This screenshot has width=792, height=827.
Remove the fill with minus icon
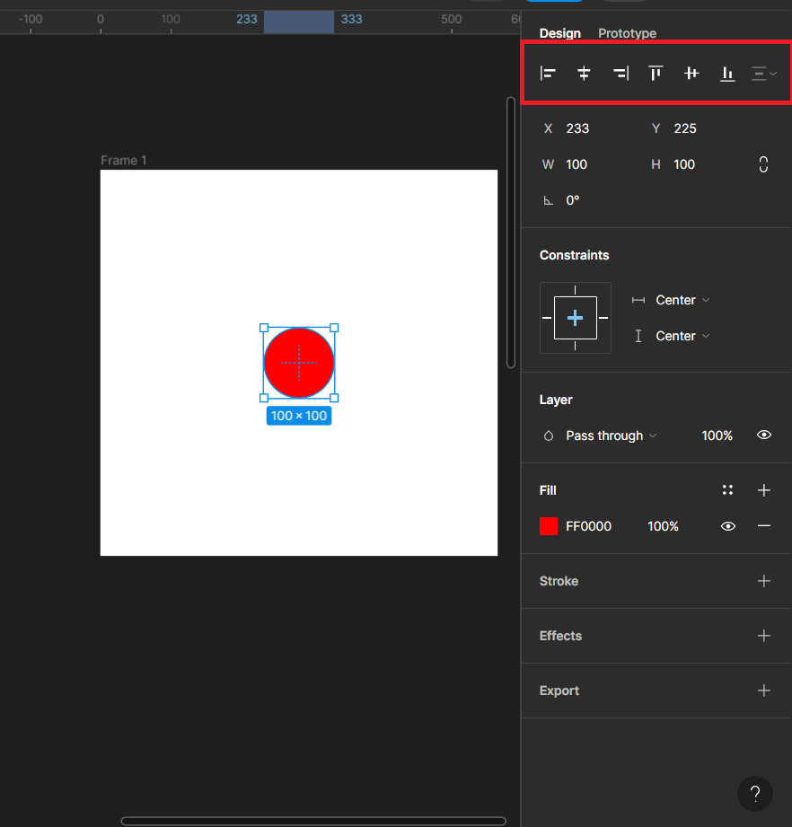(x=763, y=526)
